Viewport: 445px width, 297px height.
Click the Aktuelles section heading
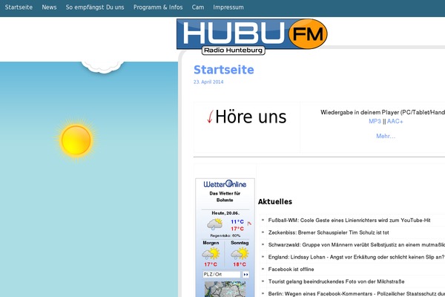click(x=275, y=202)
